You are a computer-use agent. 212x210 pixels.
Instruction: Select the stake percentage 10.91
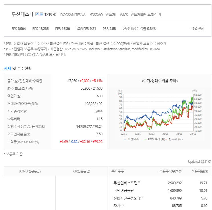pos(203,191)
